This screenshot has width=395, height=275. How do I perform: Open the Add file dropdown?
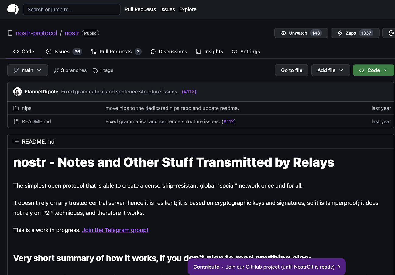331,70
